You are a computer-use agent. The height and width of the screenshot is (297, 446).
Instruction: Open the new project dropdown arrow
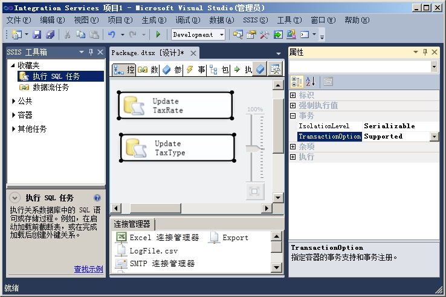[x=27, y=34]
